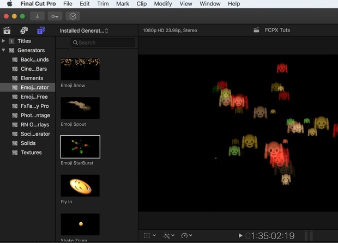Open the Edit menu
Screen dimensions: 338x243
(84, 4)
